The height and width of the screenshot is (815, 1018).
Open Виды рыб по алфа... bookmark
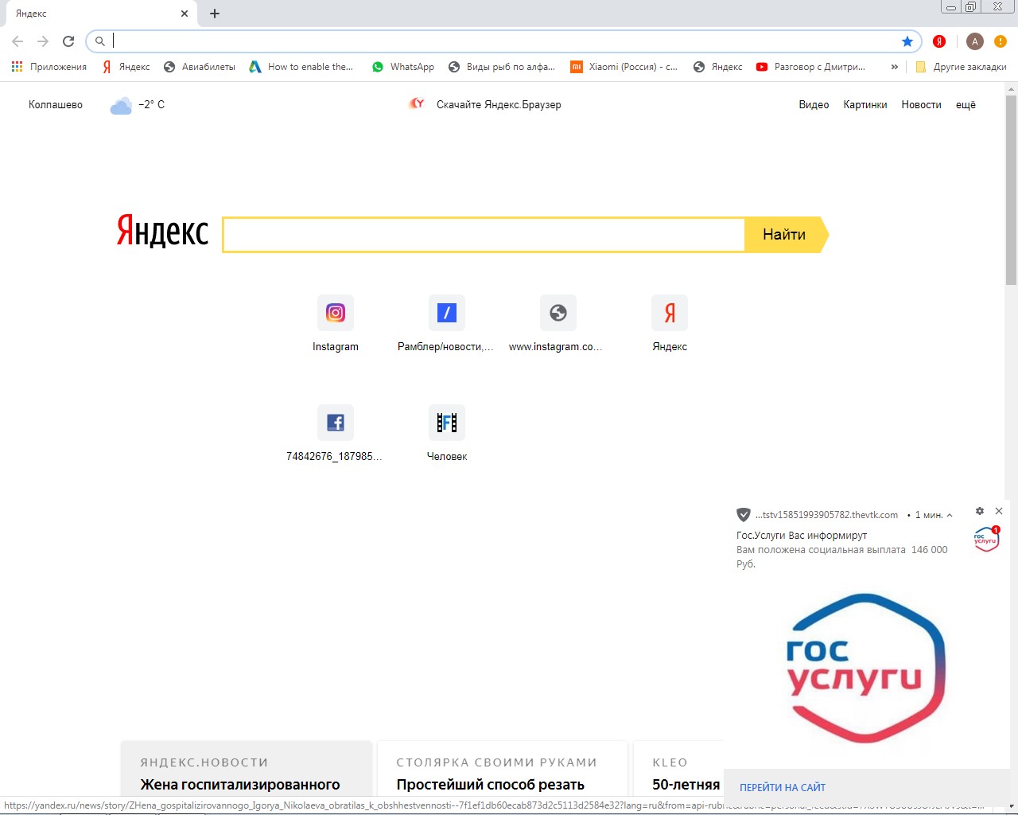pyautogui.click(x=502, y=67)
